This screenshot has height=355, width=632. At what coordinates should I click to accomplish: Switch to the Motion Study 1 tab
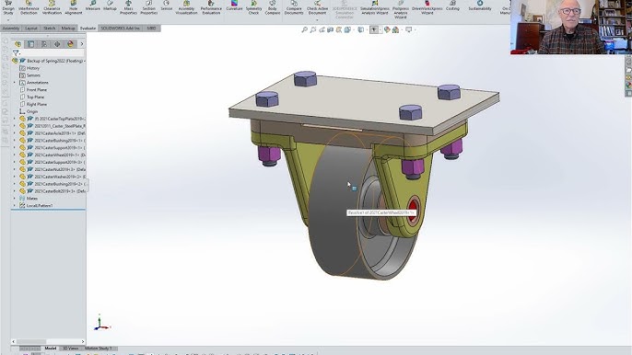tap(99, 349)
